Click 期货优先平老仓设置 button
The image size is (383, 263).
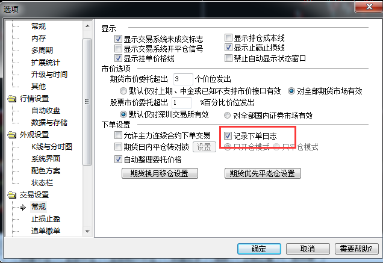(x=263, y=173)
